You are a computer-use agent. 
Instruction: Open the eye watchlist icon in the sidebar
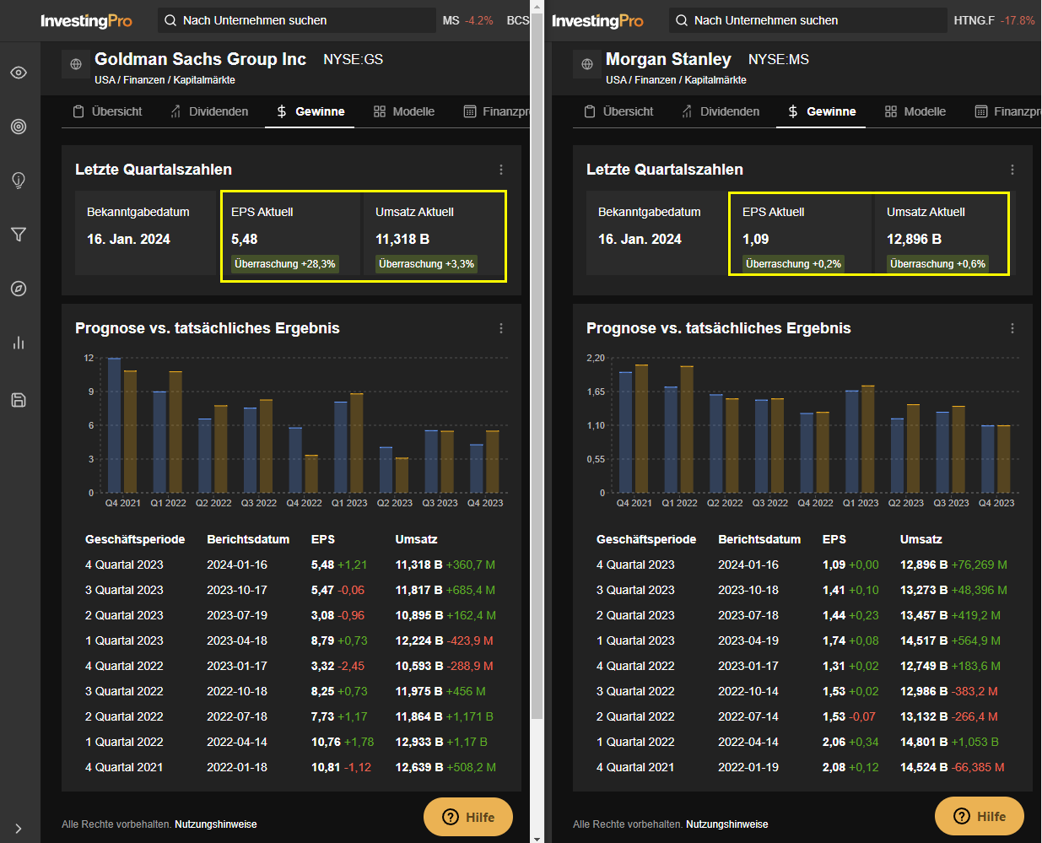[x=19, y=73]
